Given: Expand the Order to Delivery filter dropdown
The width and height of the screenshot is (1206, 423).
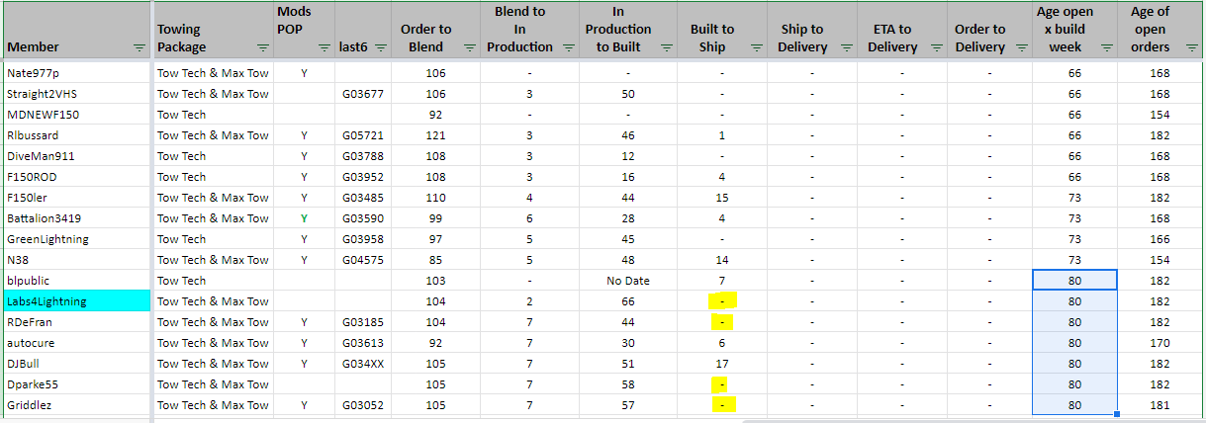Looking at the screenshot, I should [x=1023, y=47].
